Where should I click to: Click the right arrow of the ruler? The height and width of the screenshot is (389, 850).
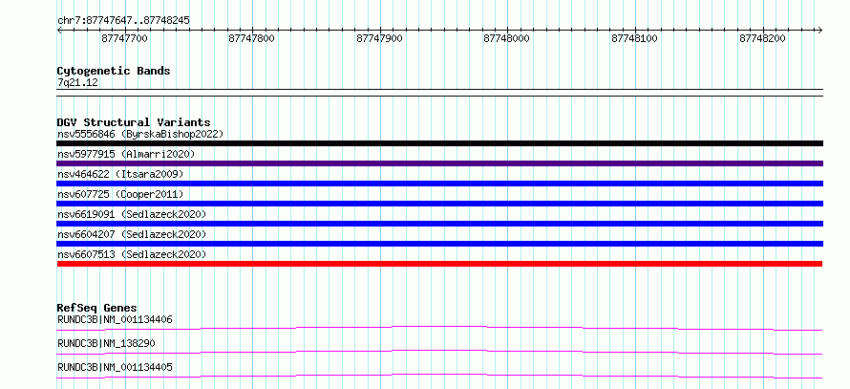pyautogui.click(x=819, y=31)
